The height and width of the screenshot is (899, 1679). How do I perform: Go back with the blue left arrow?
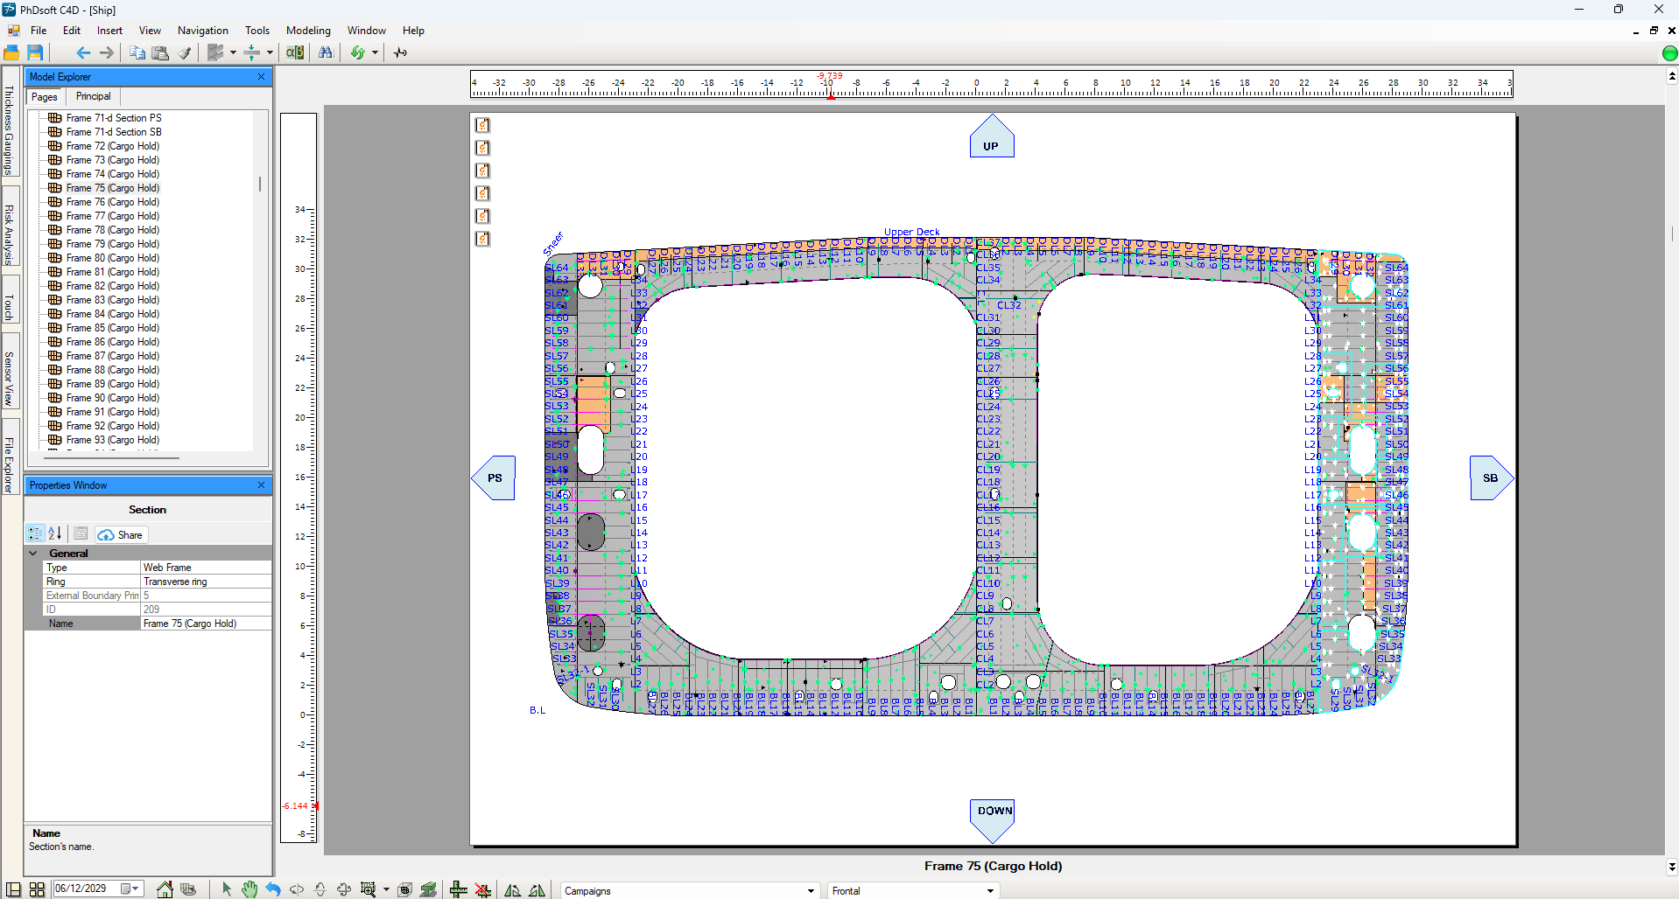tap(82, 52)
